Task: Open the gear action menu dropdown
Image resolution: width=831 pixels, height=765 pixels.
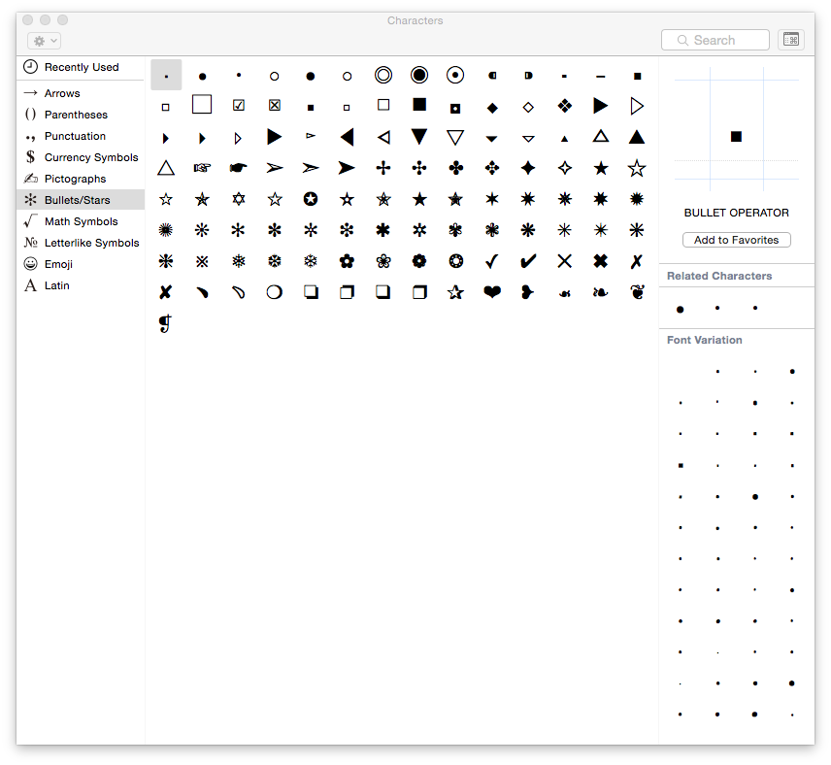Action: (44, 41)
